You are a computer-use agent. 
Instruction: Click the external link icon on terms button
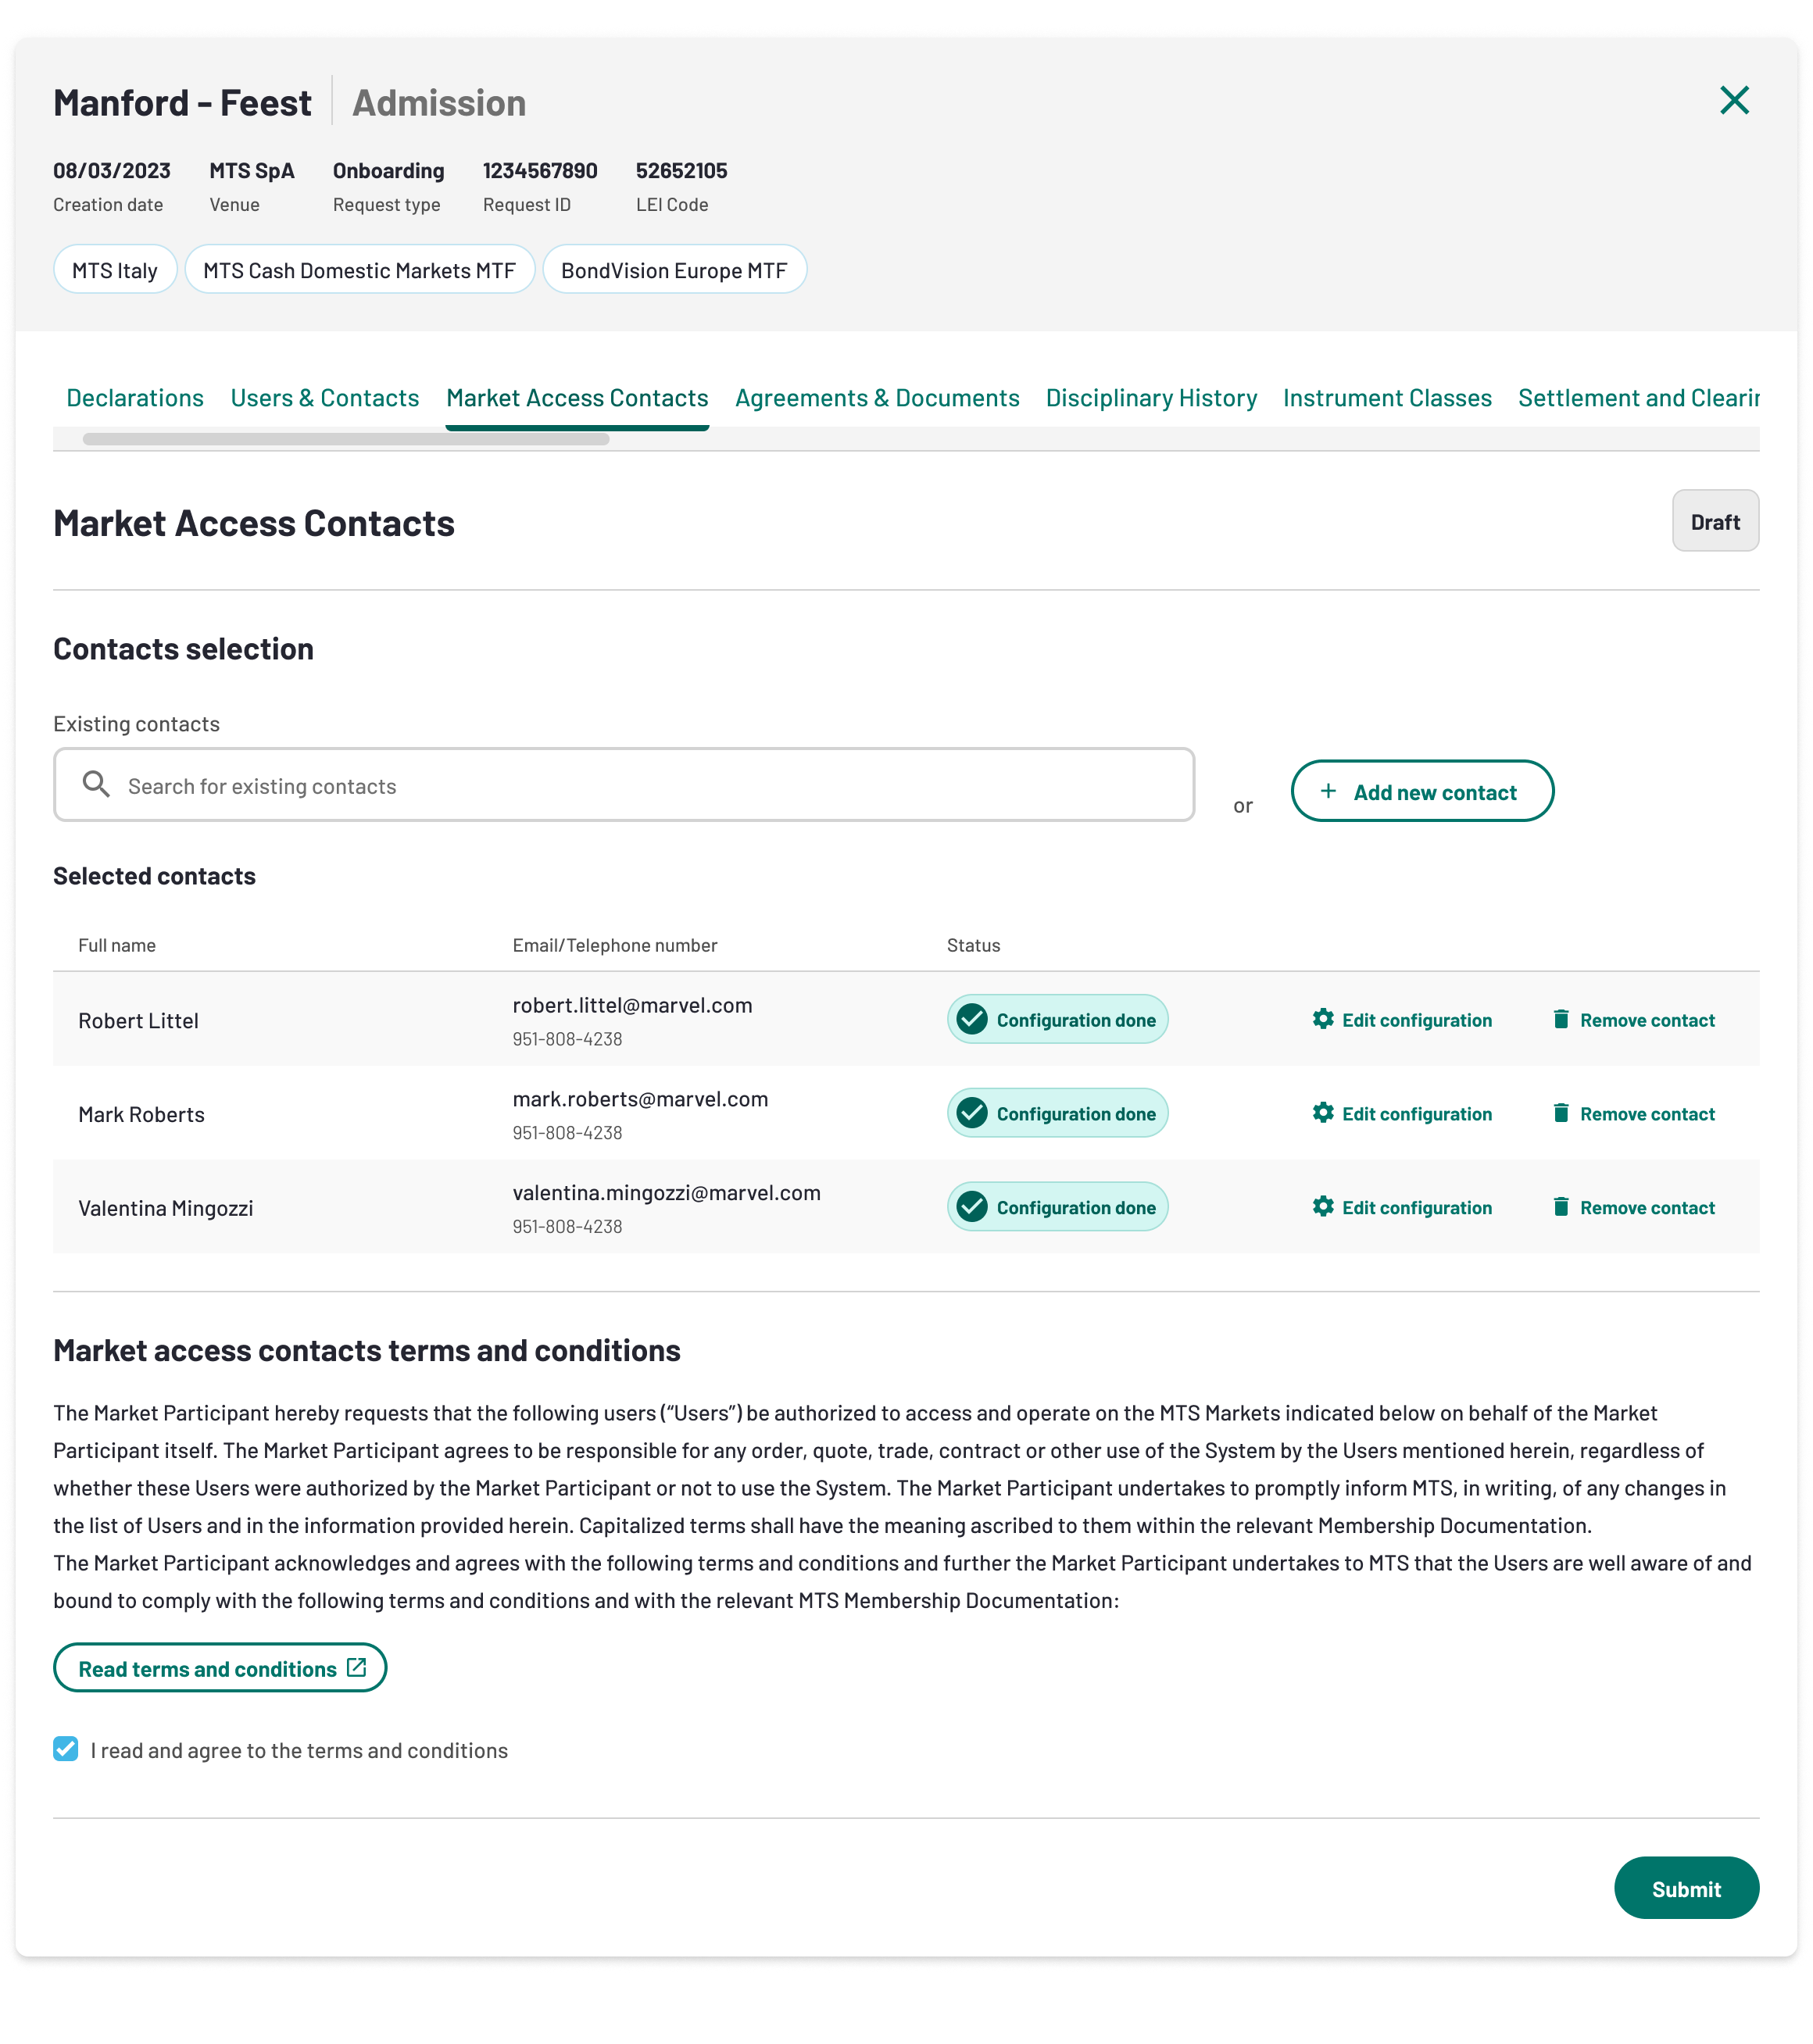tap(356, 1668)
